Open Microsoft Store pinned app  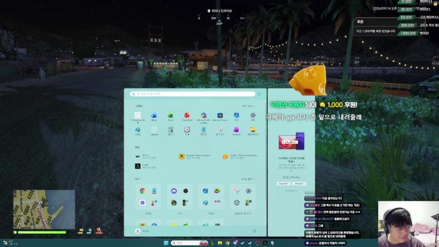[220, 116]
